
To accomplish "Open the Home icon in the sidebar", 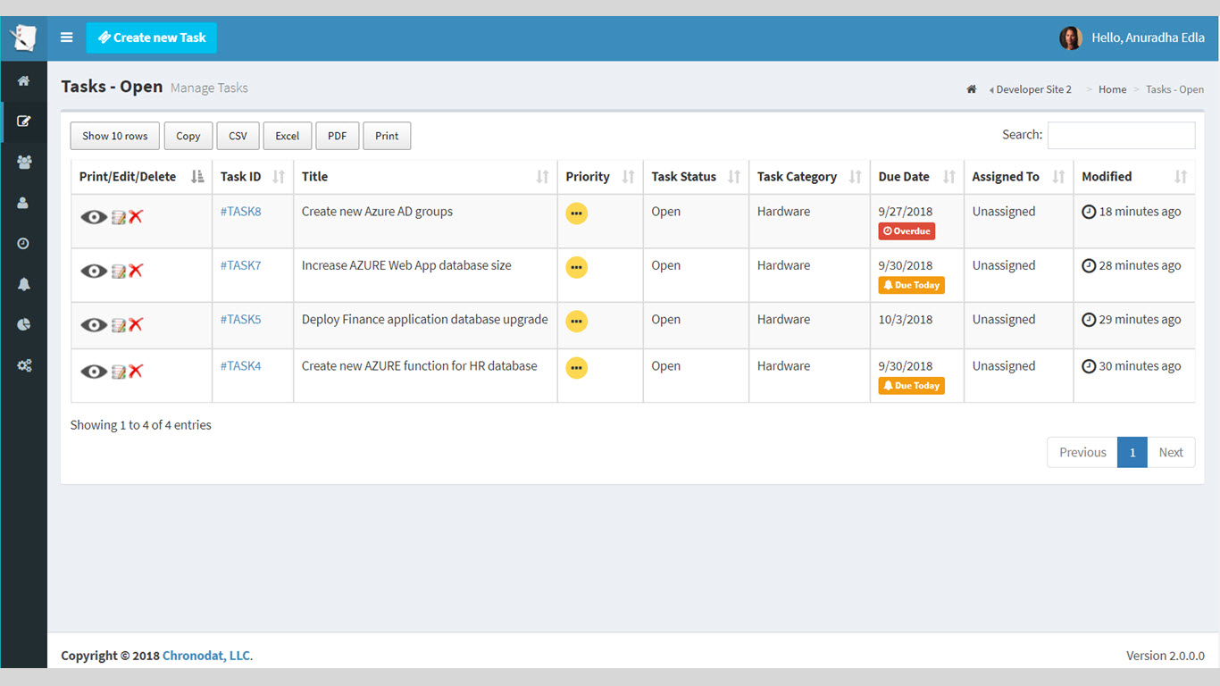I will click(x=24, y=81).
